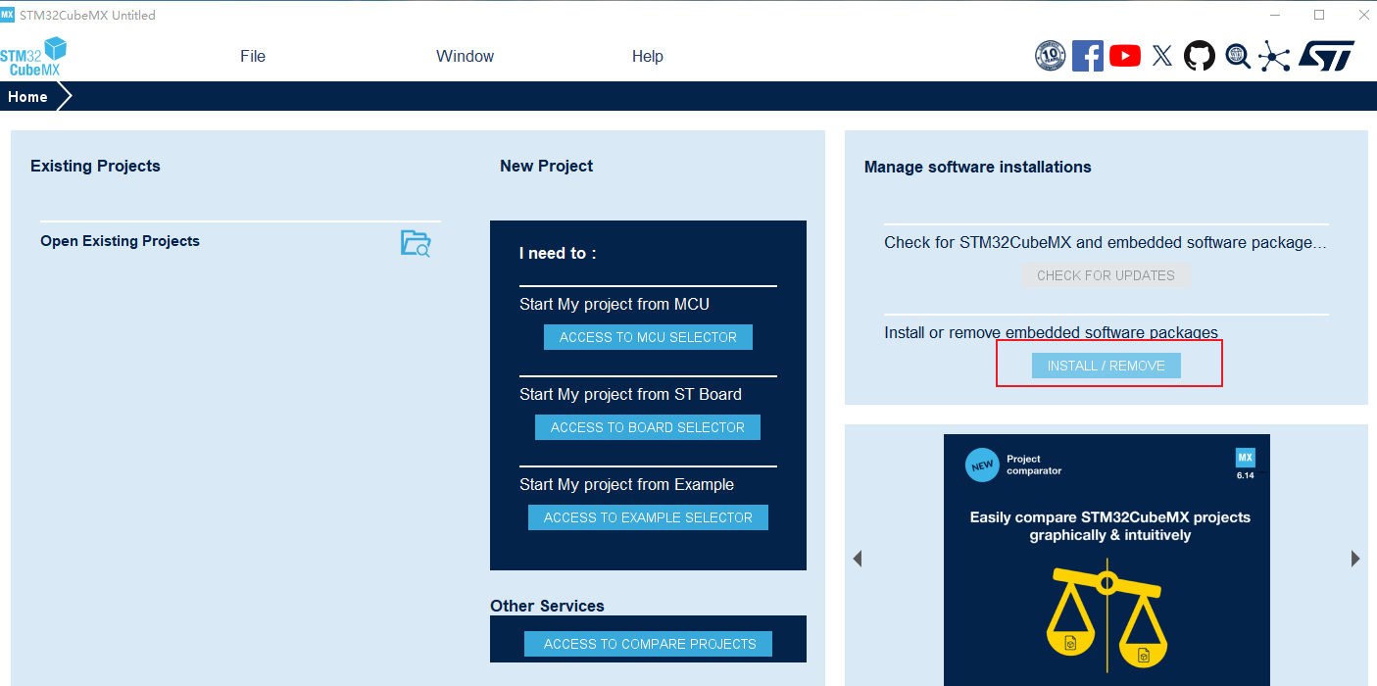The image size is (1377, 686).
Task: Show previous banner with left arrow
Action: click(858, 559)
